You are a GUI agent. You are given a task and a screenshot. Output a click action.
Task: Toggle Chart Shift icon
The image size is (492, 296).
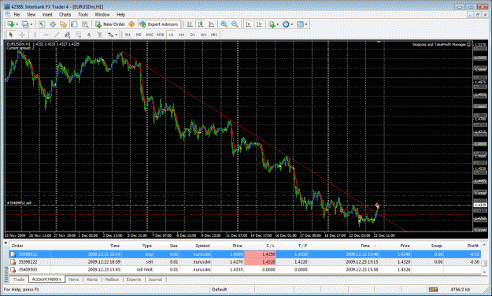click(259, 24)
